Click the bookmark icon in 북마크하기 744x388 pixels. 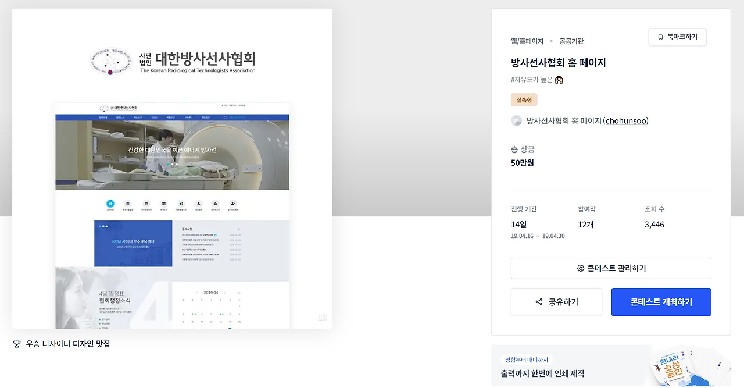point(660,37)
